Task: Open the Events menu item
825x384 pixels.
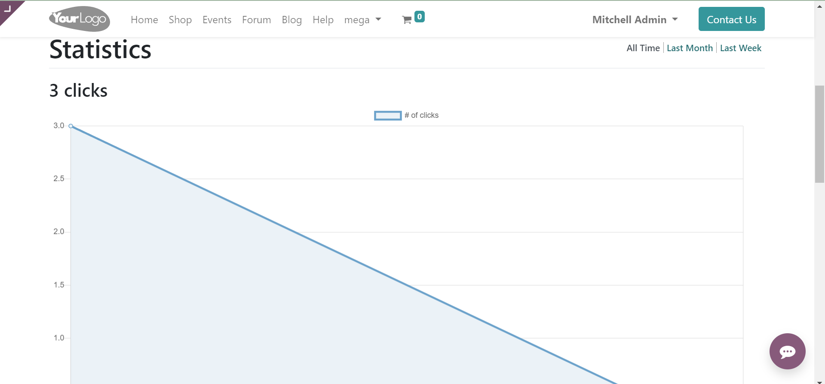Action: pos(217,20)
